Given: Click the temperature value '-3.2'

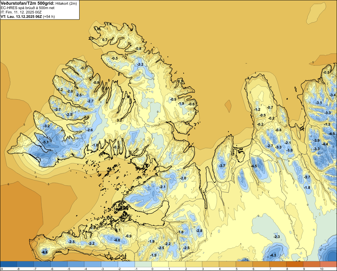Looking at the screenshot, I should click(x=47, y=126).
